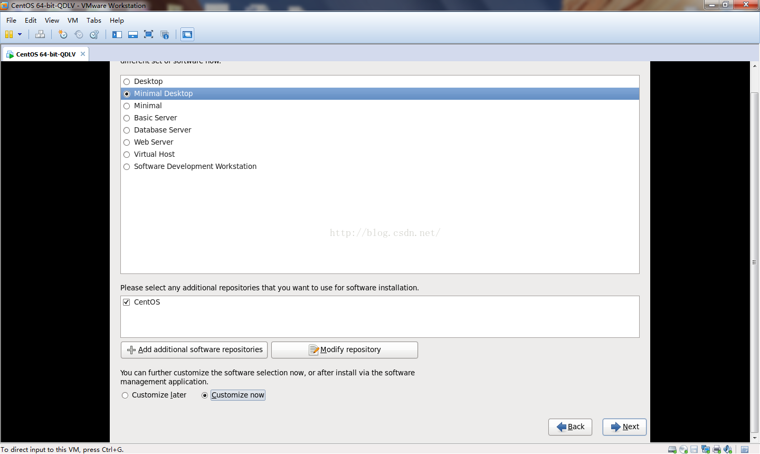Toggle the library sidebar view icon
This screenshot has width=760, height=454.
(x=117, y=34)
